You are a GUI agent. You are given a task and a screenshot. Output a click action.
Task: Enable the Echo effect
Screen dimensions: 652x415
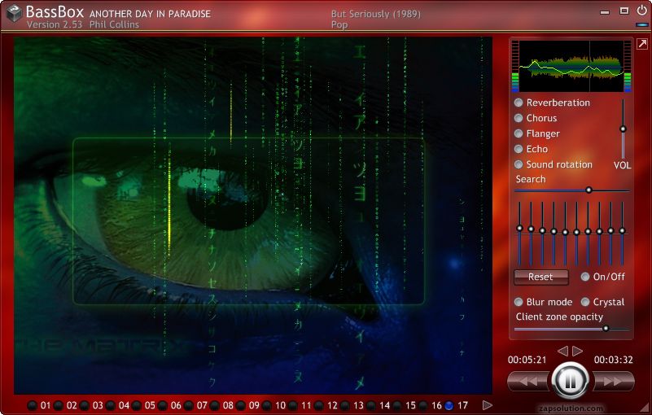click(x=519, y=149)
